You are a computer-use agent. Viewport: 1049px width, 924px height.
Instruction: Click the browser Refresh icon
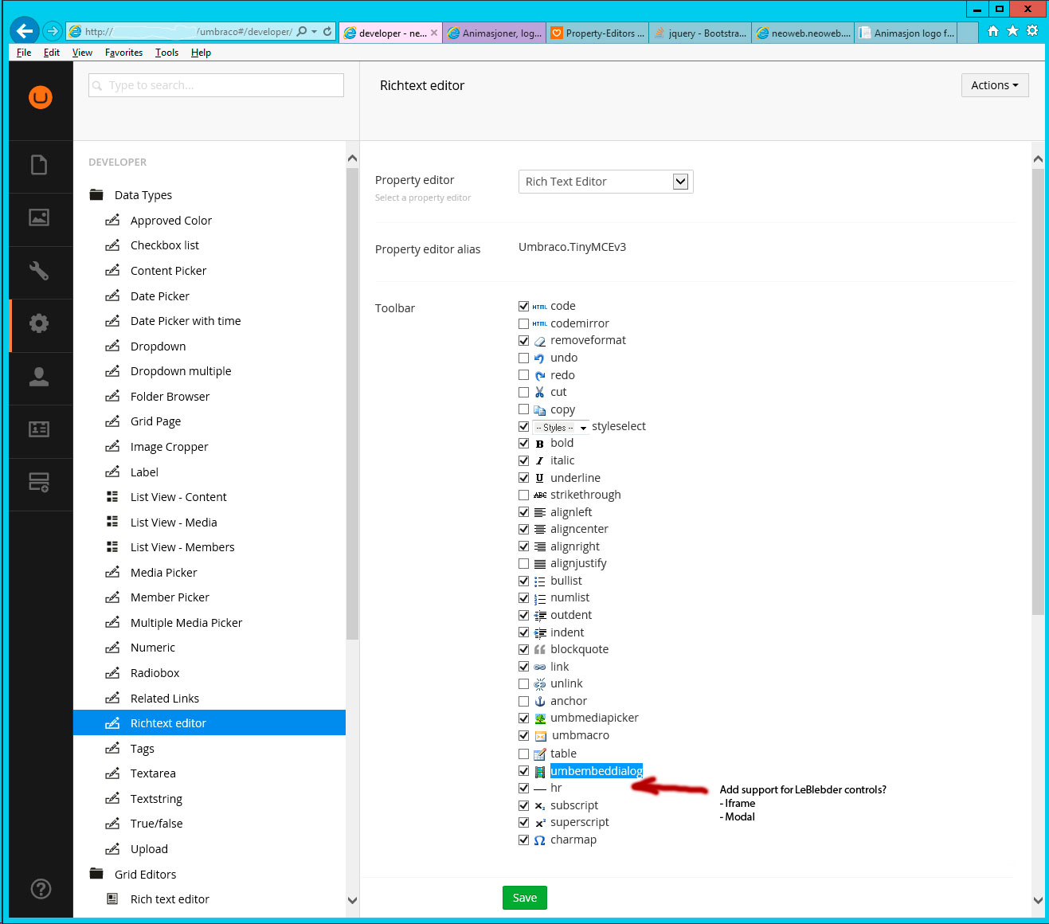[327, 32]
